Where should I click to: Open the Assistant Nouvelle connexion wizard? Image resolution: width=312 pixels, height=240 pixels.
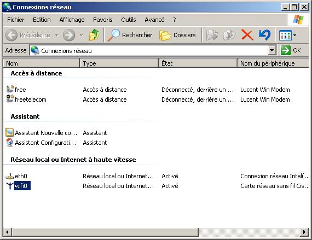click(x=42, y=133)
